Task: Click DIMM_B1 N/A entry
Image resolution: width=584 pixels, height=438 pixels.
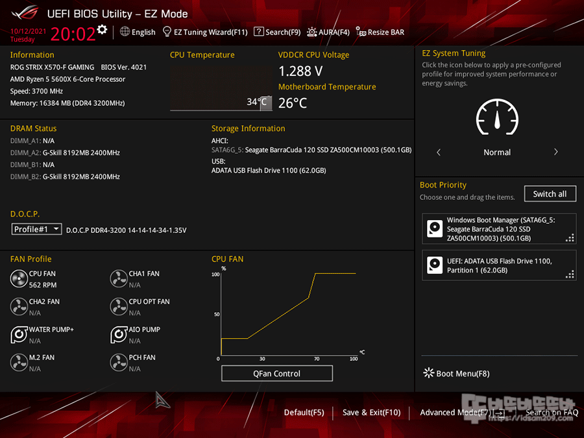Action: 32,165
